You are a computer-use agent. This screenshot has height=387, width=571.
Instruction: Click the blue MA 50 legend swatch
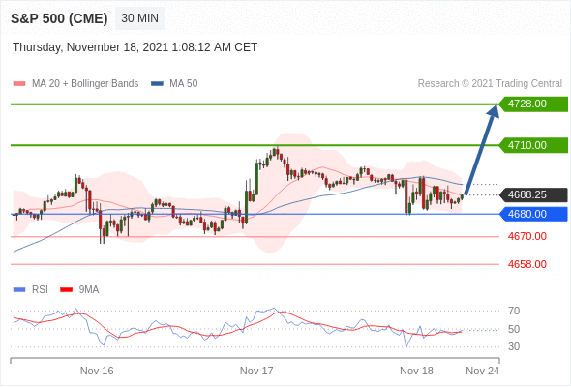pos(158,84)
